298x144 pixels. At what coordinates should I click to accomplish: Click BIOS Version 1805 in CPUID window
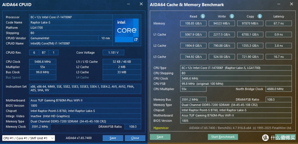pyautogui.click(x=85, y=106)
